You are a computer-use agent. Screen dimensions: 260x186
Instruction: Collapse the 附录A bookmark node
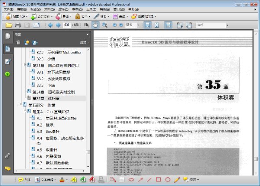tap(25, 111)
